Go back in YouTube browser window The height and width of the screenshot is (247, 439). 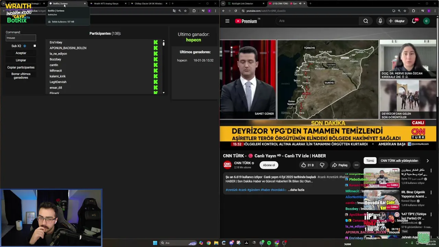point(223,11)
